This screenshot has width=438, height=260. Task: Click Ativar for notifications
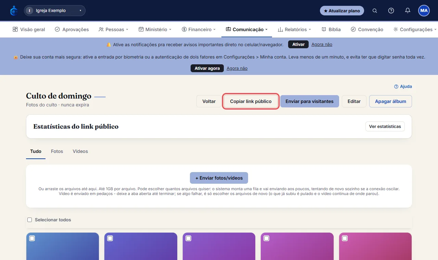(x=298, y=44)
